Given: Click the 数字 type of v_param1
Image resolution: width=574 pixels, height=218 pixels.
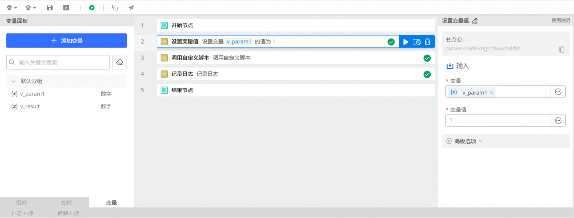Looking at the screenshot, I should [x=106, y=94].
